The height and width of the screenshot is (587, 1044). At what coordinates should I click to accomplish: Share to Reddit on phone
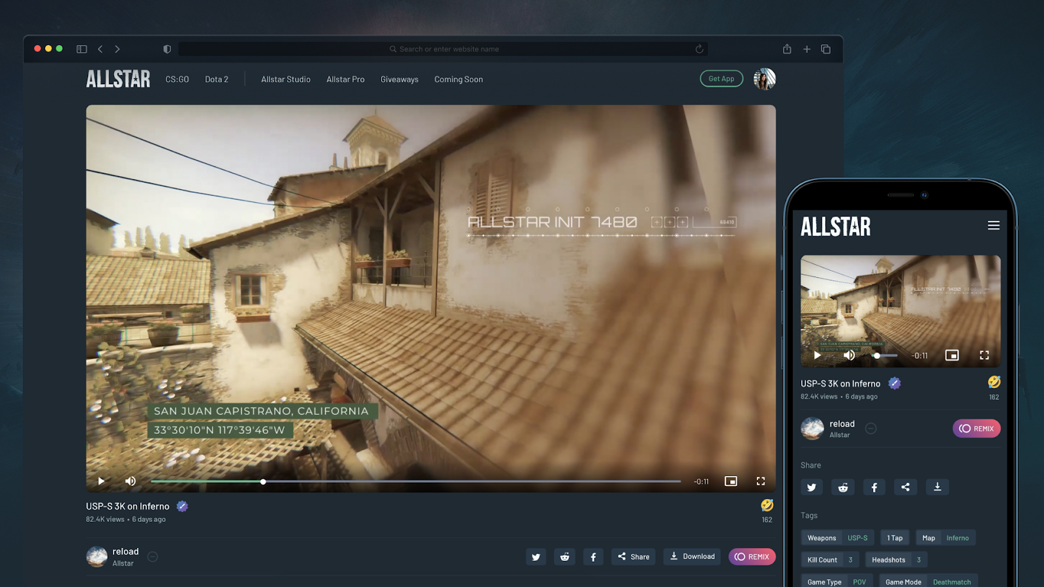click(x=843, y=487)
